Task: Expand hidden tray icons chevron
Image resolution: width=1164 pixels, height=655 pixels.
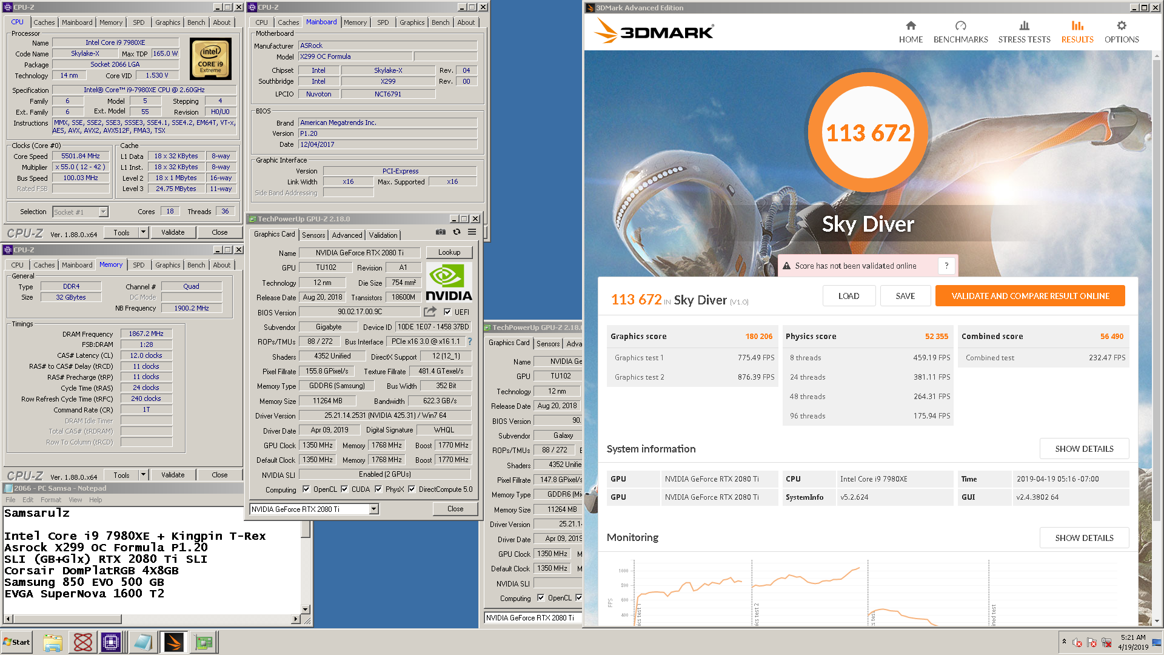Action: (x=1064, y=641)
